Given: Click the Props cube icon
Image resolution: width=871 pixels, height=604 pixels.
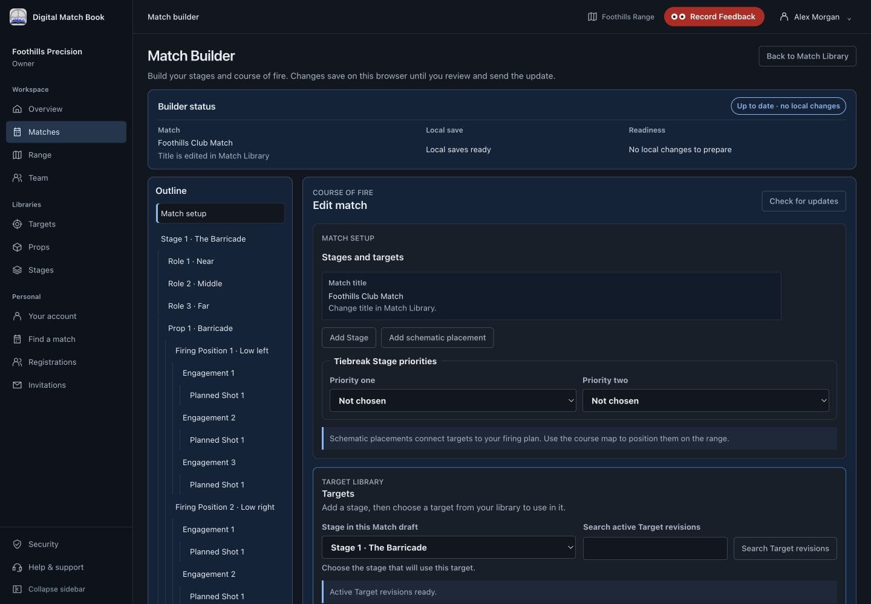Looking at the screenshot, I should coord(17,247).
